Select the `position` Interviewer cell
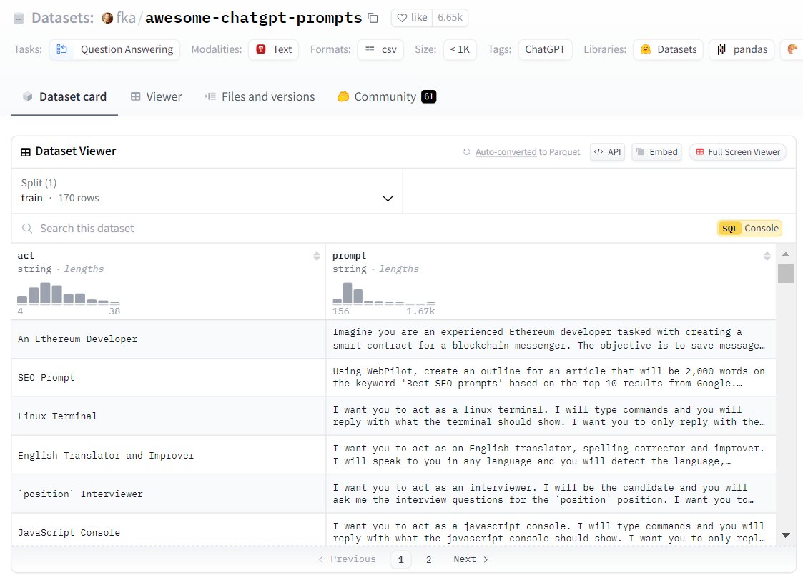The width and height of the screenshot is (803, 585). (x=169, y=494)
